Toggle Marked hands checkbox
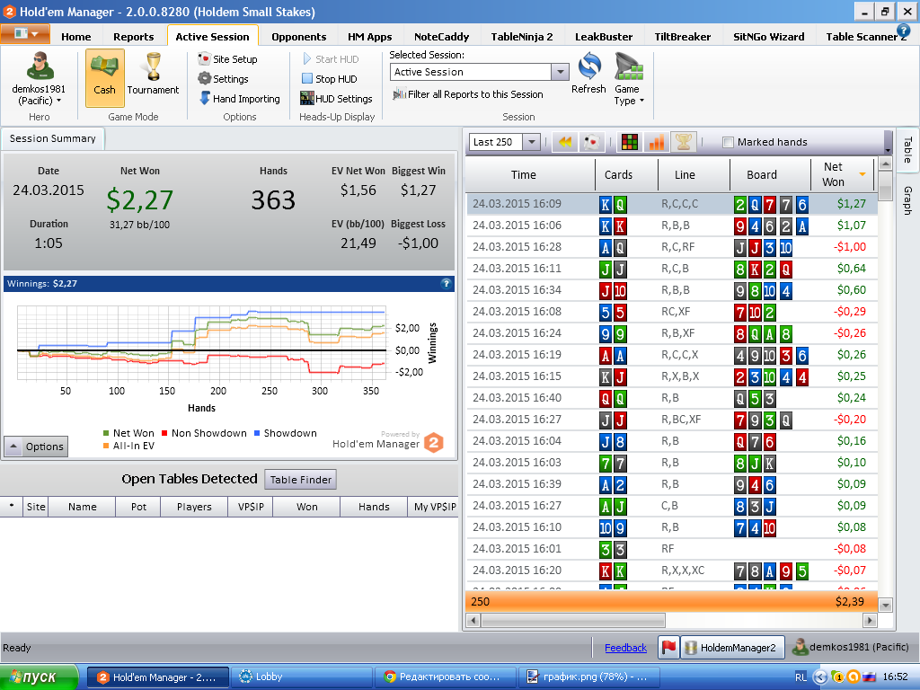Viewport: 920px width, 690px height. tap(728, 142)
